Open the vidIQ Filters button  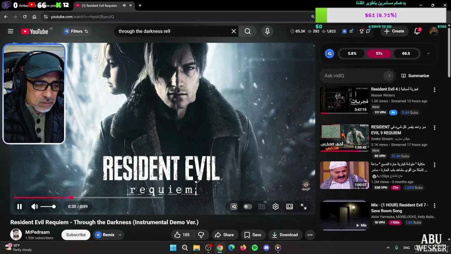pos(76,31)
